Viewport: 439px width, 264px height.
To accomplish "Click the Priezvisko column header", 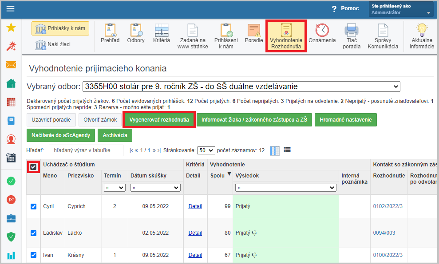I will point(81,176).
